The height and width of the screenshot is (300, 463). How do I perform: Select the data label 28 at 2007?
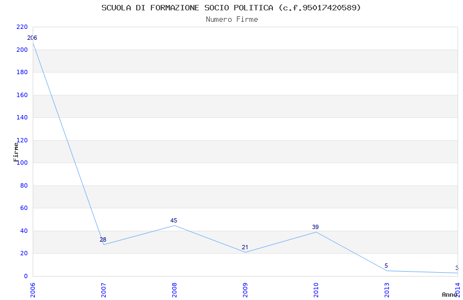pos(103,239)
